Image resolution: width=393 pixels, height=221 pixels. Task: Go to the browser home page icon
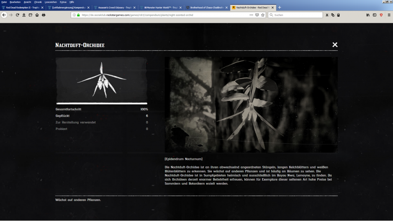[x=37, y=15]
